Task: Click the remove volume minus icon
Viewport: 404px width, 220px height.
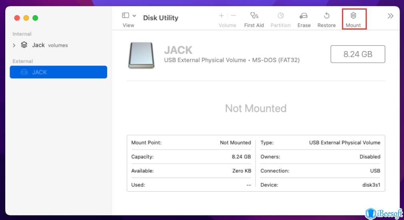Action: pyautogui.click(x=234, y=16)
